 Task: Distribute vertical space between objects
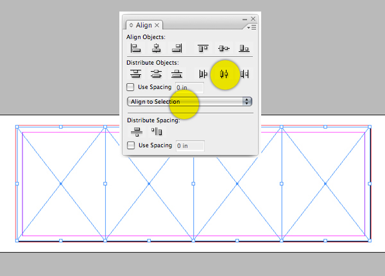click(137, 132)
